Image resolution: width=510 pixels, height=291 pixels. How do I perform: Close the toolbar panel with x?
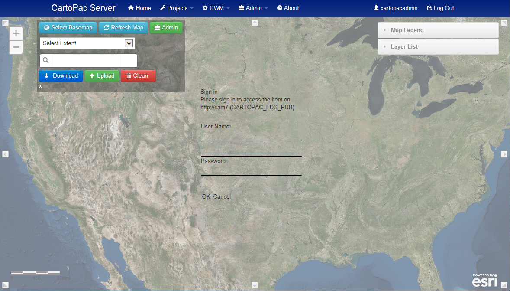coord(40,86)
